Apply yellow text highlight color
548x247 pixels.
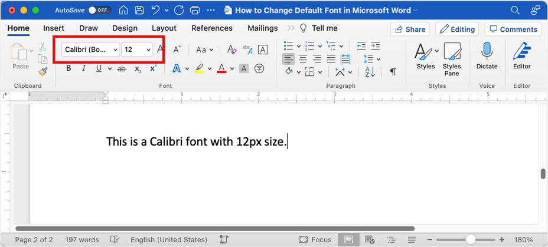click(199, 68)
